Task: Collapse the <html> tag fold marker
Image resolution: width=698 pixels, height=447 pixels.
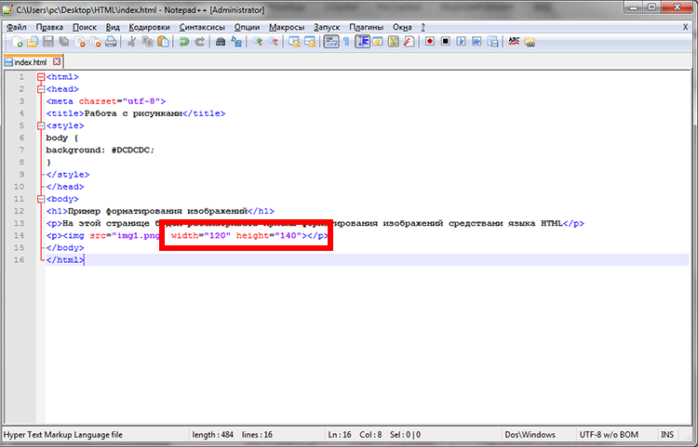Action: tap(40, 77)
